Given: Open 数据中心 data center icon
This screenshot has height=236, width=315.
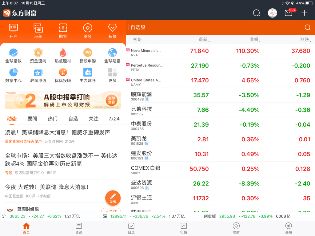Looking at the screenshot, I should (13, 75).
